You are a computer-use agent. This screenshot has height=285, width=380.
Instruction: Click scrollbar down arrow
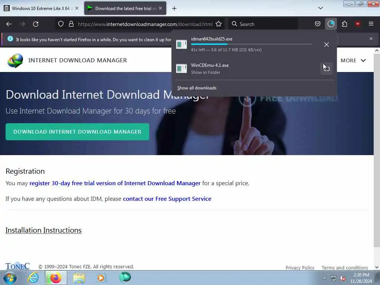[x=377, y=267]
